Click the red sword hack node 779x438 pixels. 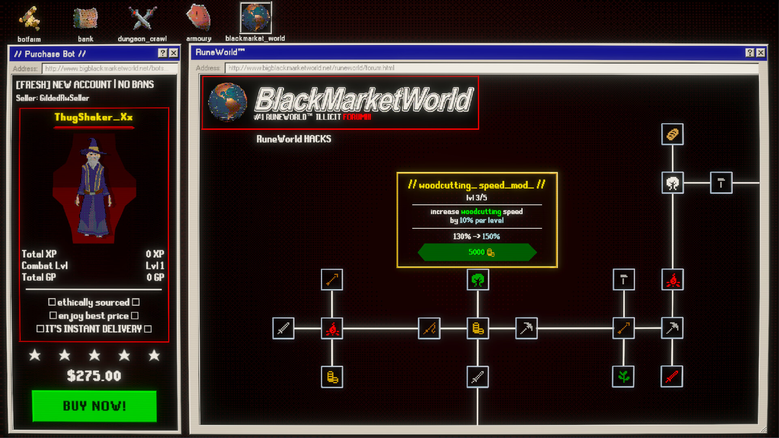click(x=672, y=377)
